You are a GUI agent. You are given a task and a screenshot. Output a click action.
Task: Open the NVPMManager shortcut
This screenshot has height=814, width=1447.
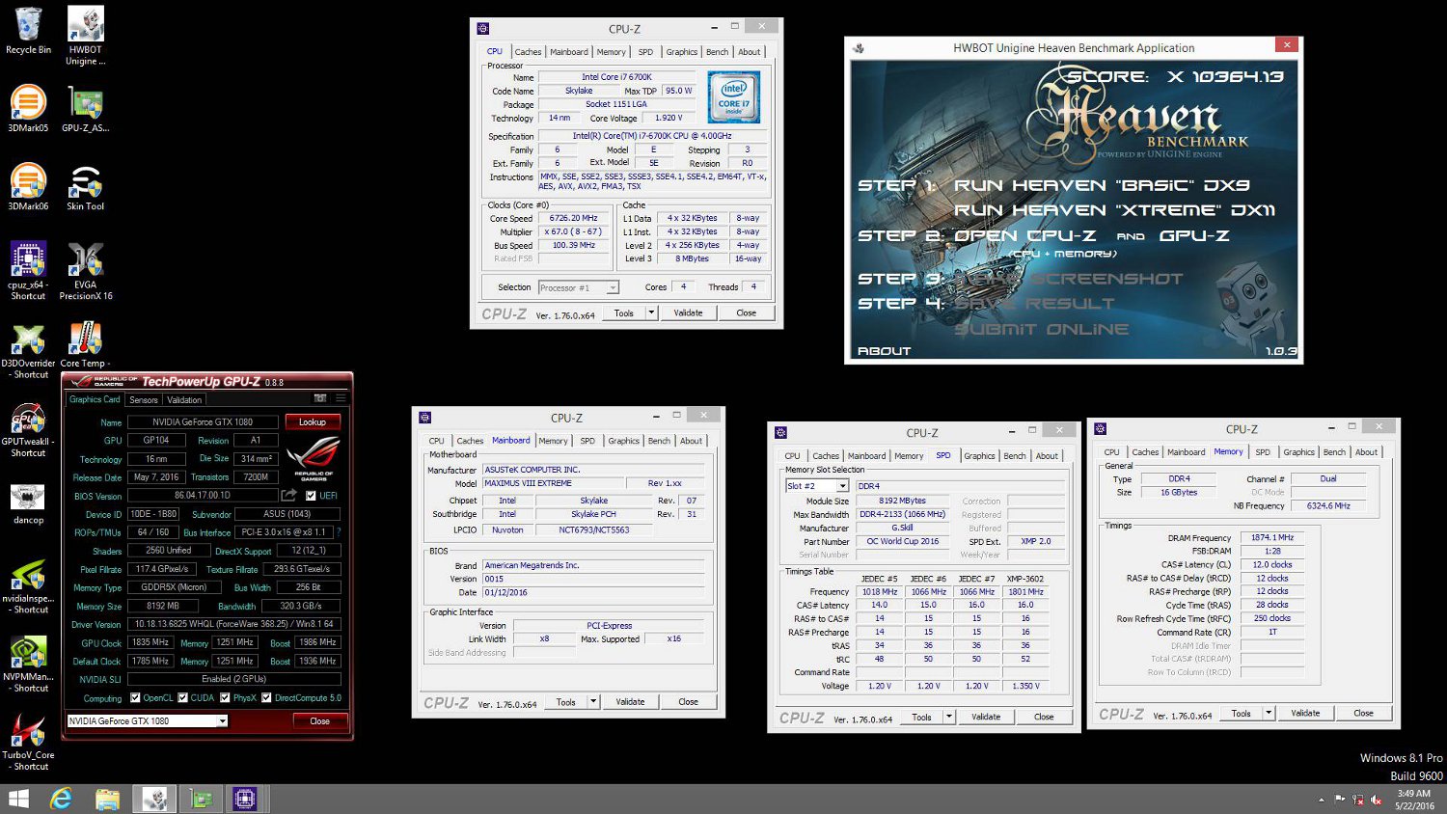coord(28,665)
